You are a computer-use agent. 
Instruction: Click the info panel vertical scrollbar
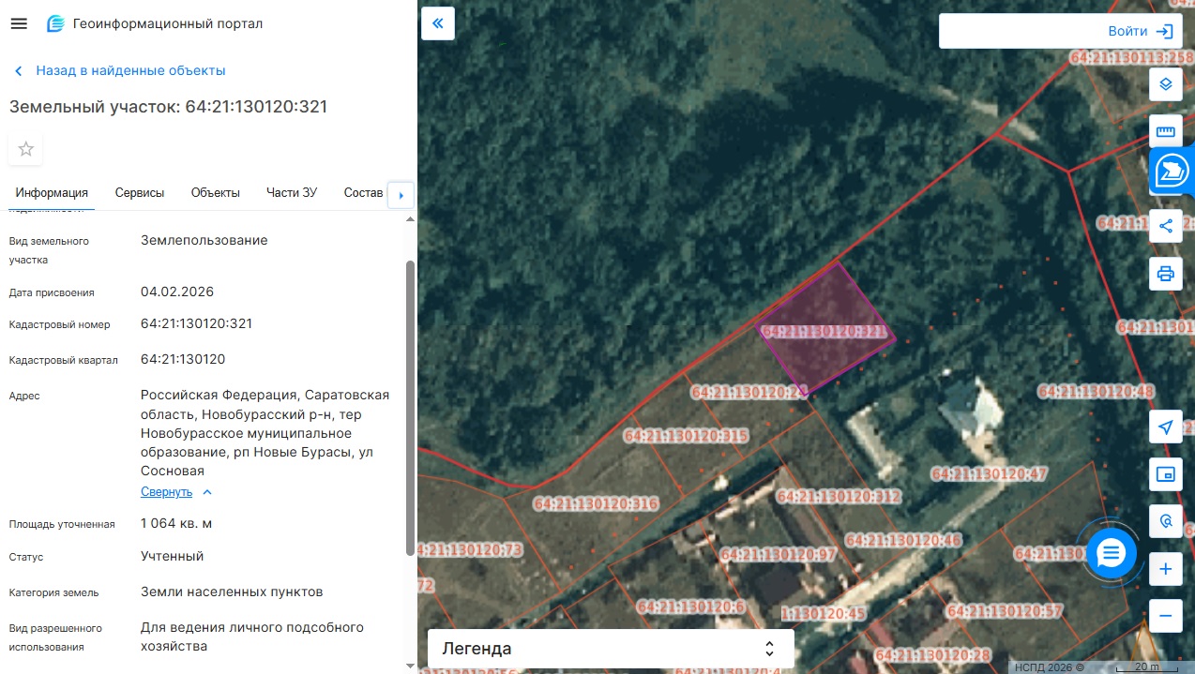pos(409,408)
